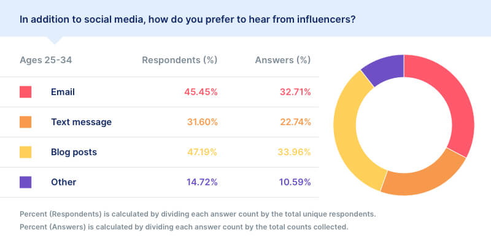Click the orange Text message swatch
Image resolution: width=491 pixels, height=246 pixels.
[x=25, y=122]
